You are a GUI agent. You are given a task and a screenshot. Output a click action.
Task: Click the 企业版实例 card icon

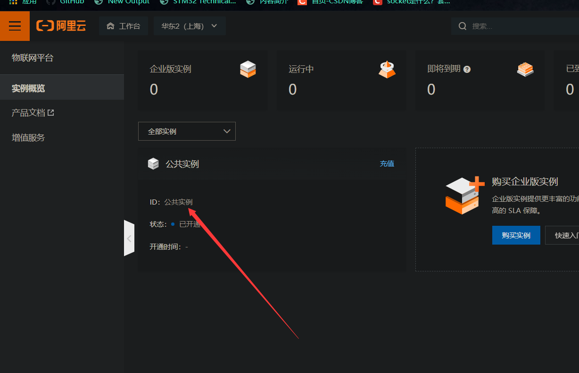click(248, 69)
